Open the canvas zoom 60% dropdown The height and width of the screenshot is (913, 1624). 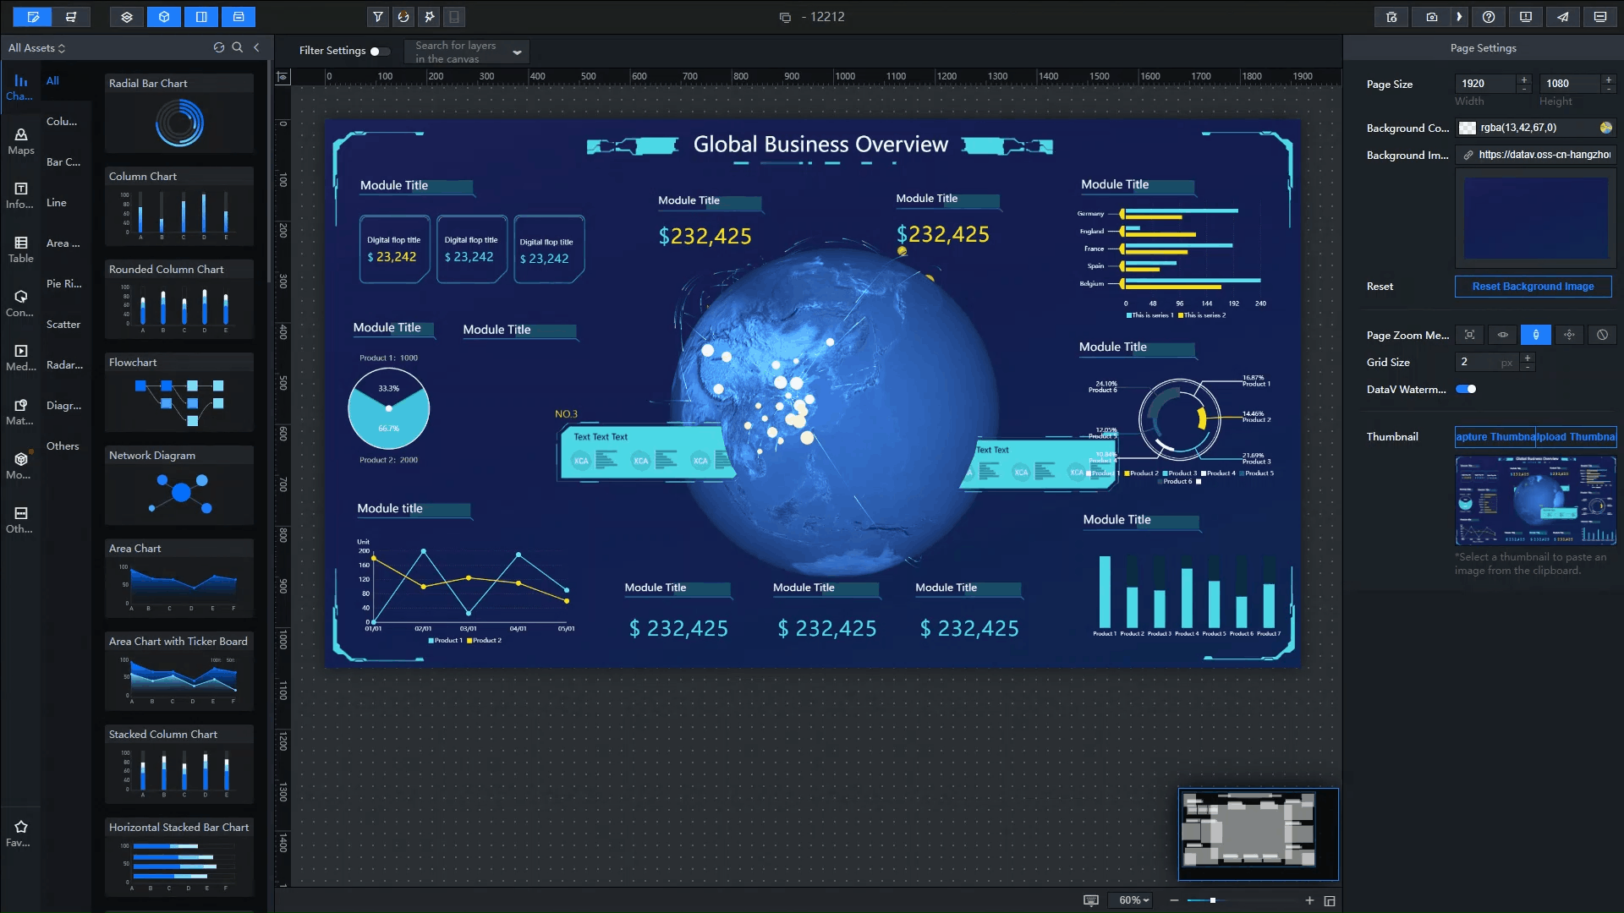(x=1133, y=900)
